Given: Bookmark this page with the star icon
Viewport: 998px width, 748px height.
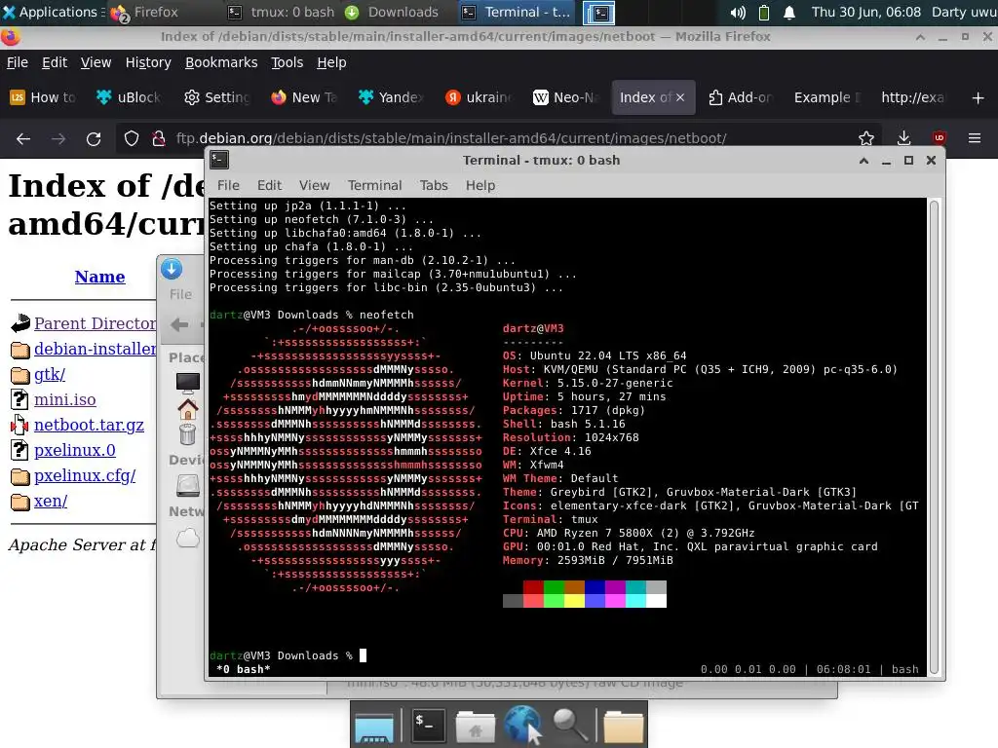Looking at the screenshot, I should (865, 138).
